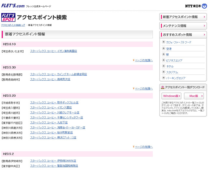Viewport: 208px width, 173px height.
Task: Click the up-arrow icon below H23.6.10 listings
Action: pyautogui.click(x=134, y=60)
